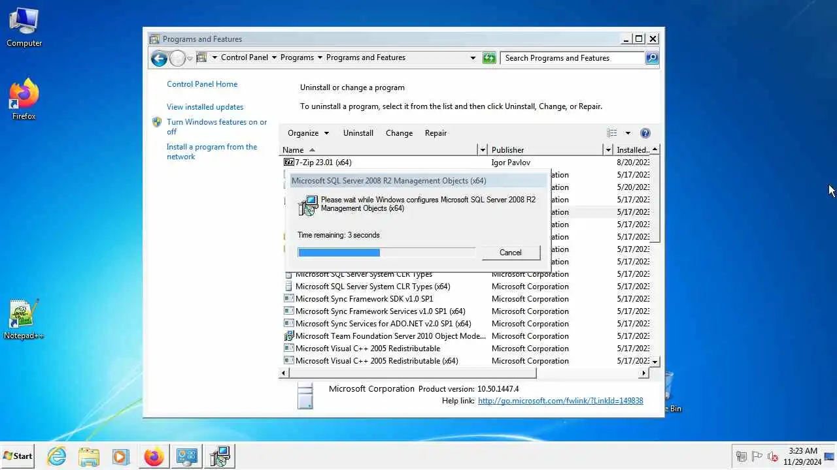The image size is (837, 470).
Task: Sort by the Name column header
Action: pyautogui.click(x=379, y=149)
